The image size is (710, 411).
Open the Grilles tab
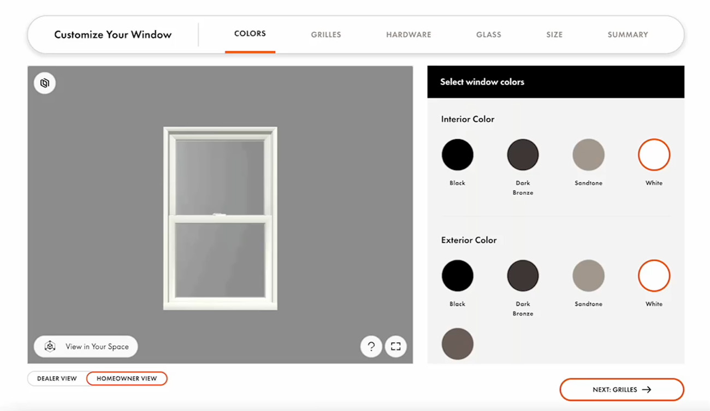click(326, 34)
